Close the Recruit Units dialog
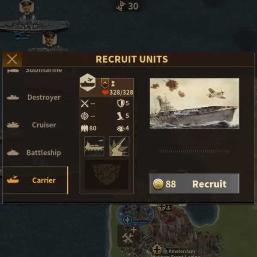This screenshot has width=257, height=257. (x=12, y=59)
